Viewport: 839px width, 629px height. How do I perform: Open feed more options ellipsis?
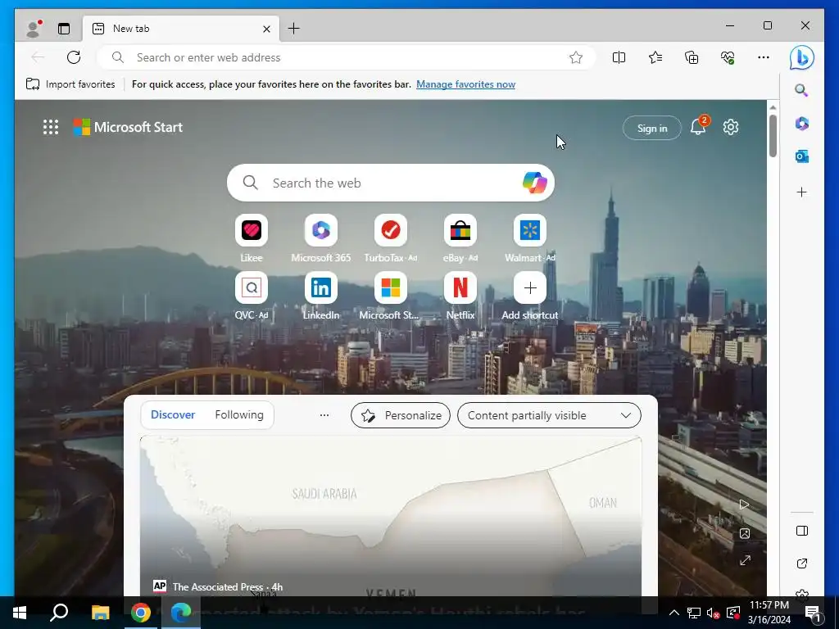click(324, 415)
